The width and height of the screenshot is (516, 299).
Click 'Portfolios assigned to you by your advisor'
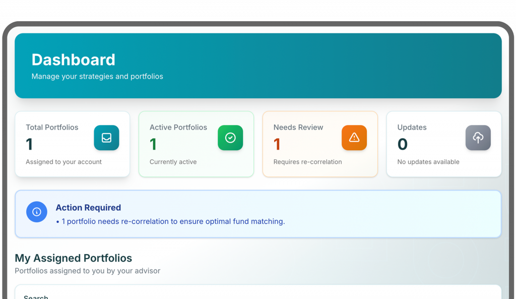coord(88,271)
